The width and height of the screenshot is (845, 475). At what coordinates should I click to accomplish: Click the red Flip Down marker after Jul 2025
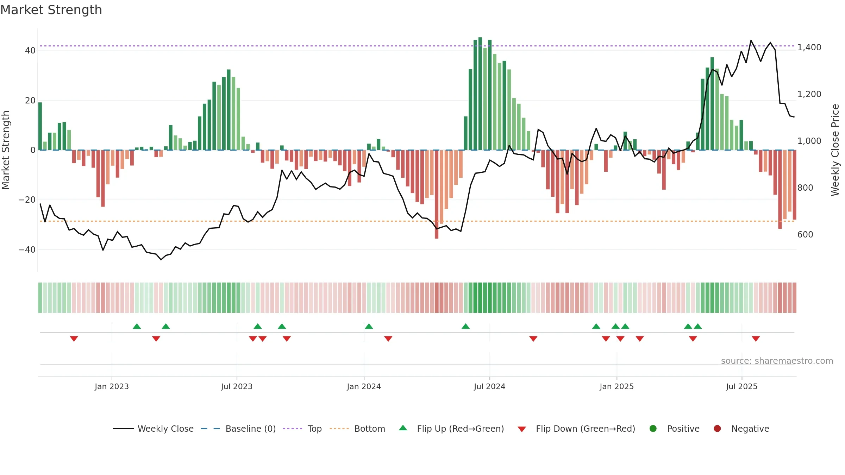(x=756, y=338)
